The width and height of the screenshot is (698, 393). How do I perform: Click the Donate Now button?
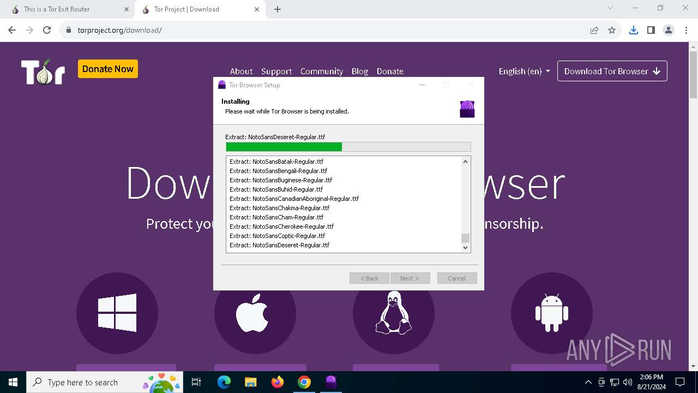[108, 69]
